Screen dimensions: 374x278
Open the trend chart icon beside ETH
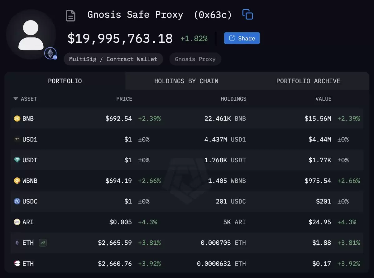pyautogui.click(x=43, y=242)
